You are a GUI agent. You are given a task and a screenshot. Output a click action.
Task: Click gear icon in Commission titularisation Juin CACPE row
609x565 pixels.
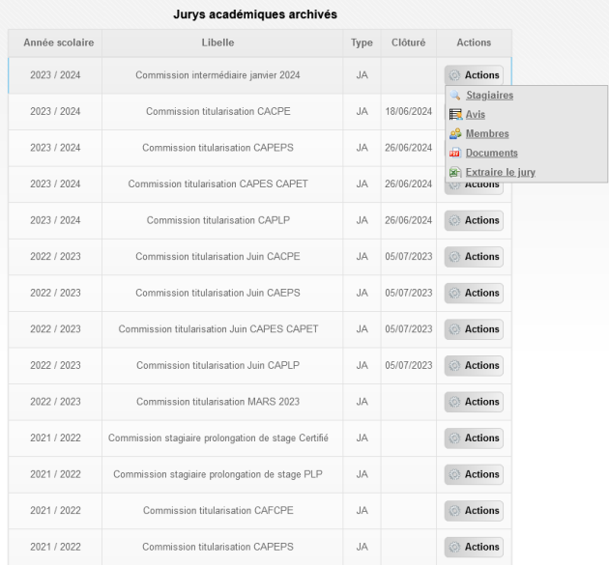click(454, 257)
